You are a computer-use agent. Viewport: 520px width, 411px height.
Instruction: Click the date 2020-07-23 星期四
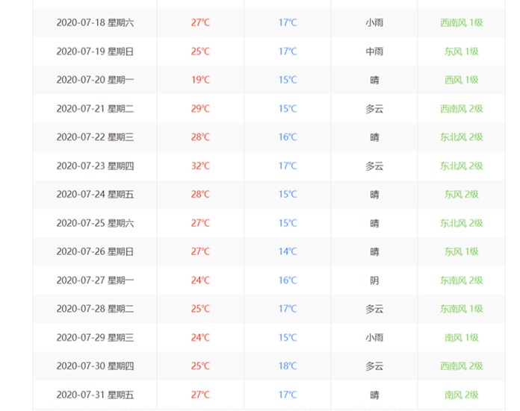coord(95,166)
